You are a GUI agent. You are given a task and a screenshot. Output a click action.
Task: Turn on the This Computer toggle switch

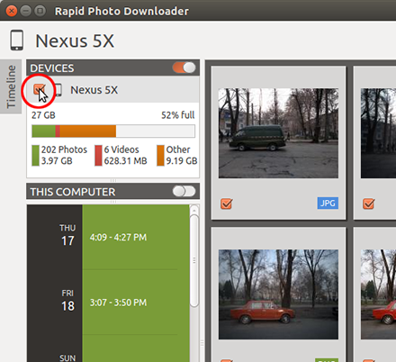point(184,191)
